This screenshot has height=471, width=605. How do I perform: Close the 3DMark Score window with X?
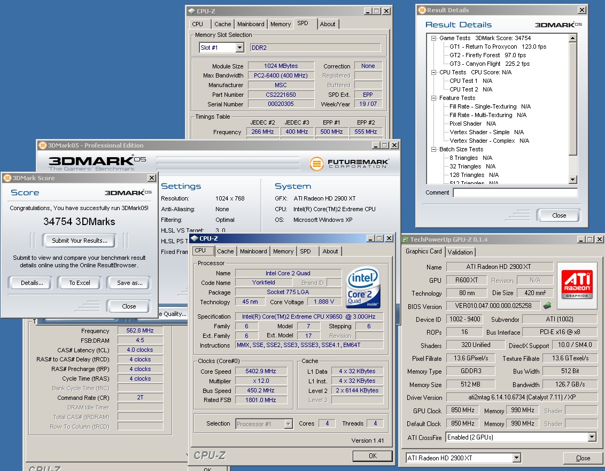tap(152, 177)
